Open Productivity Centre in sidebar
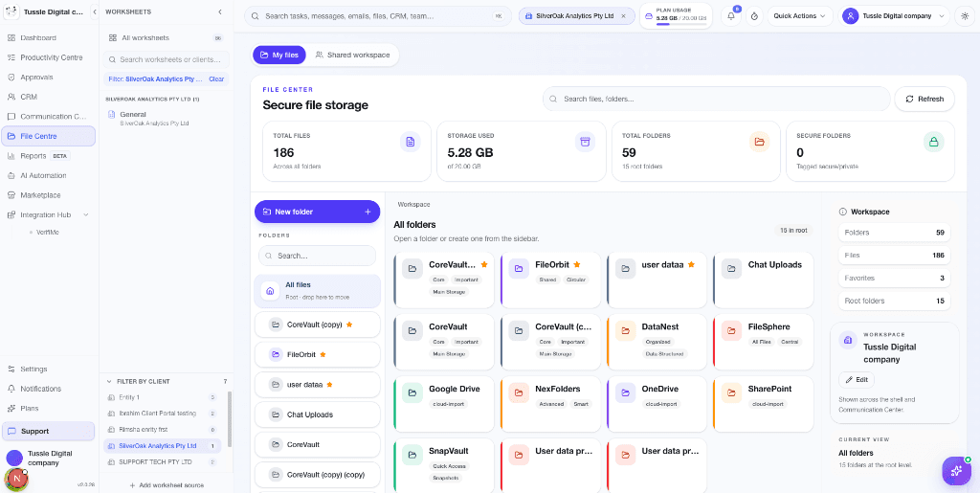980x493 pixels. pos(49,57)
